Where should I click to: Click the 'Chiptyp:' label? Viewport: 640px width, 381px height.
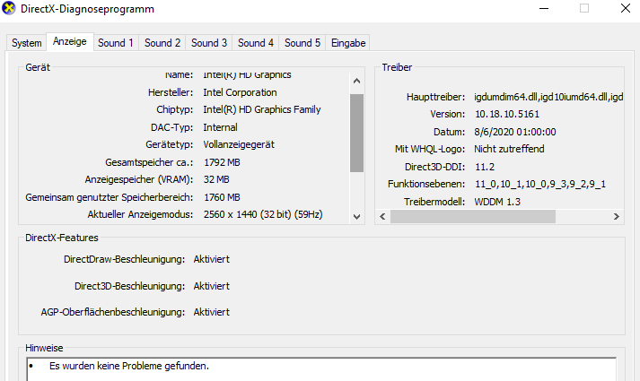[x=175, y=109]
